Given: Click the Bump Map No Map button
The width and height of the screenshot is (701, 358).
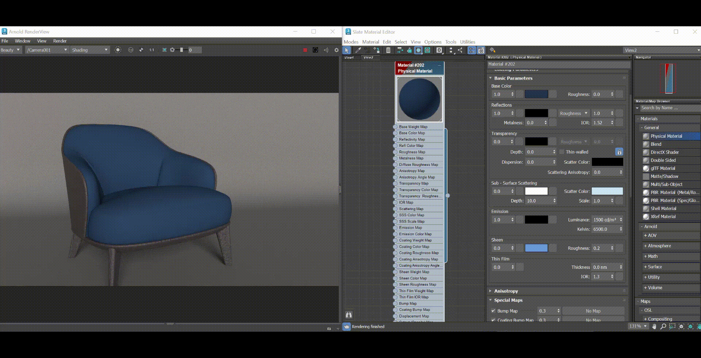Looking at the screenshot, I should [593, 311].
